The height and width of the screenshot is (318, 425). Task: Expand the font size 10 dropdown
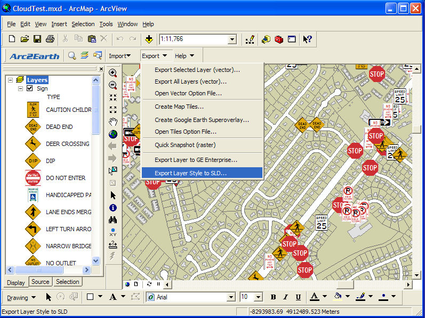(258, 297)
